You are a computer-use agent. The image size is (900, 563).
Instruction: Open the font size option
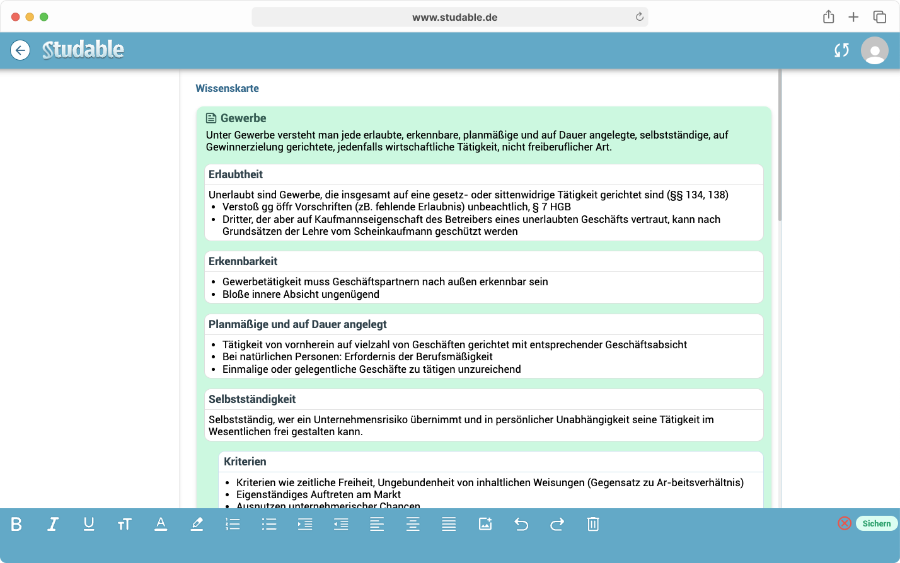pyautogui.click(x=124, y=524)
